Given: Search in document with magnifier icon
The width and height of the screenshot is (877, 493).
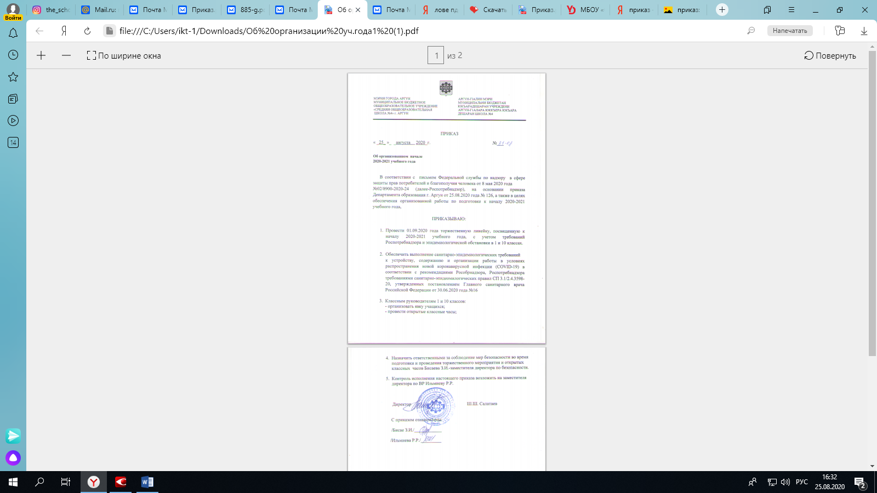Looking at the screenshot, I should [x=751, y=31].
